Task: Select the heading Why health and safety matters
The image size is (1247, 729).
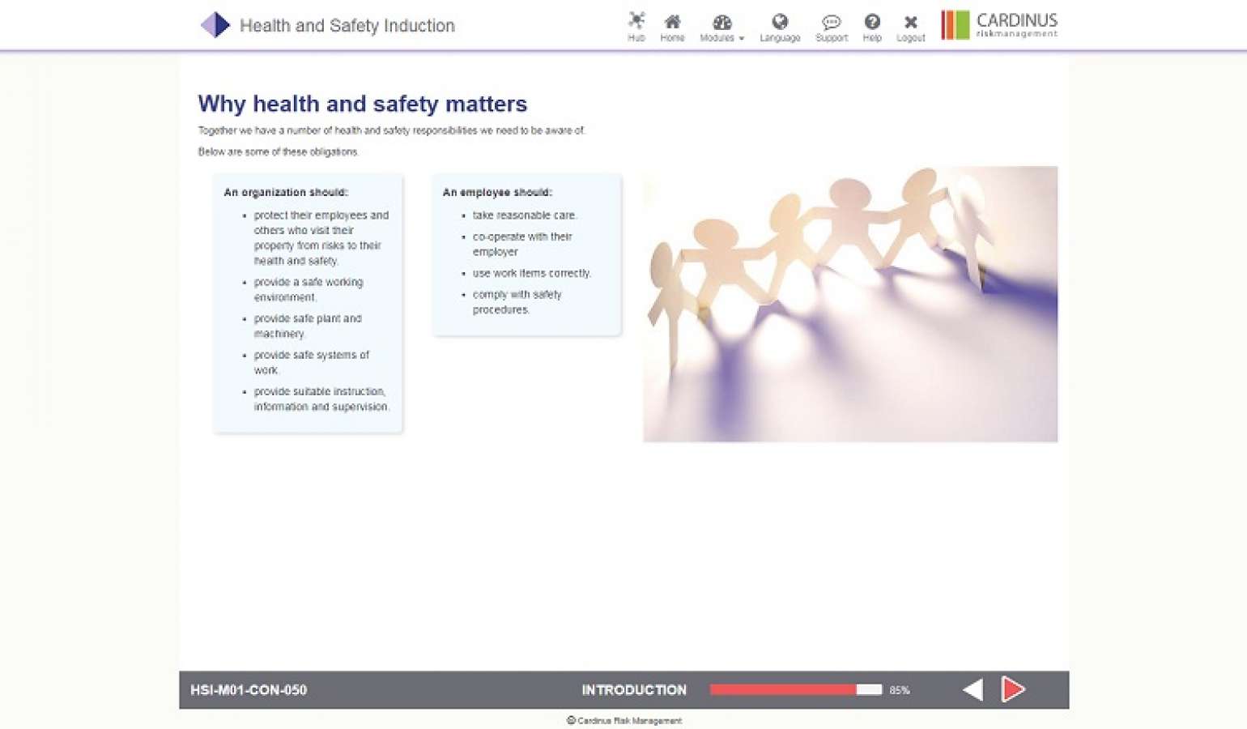Action: click(362, 104)
